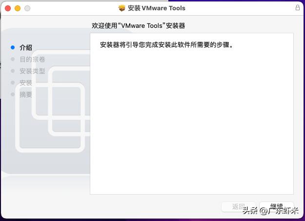Viewport: 305px width, 221px height.
Task: Click the blue bullet beside 介绍
Action: point(13,47)
